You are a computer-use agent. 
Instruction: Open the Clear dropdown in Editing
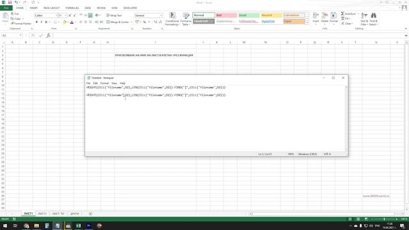pyautogui.click(x=347, y=24)
